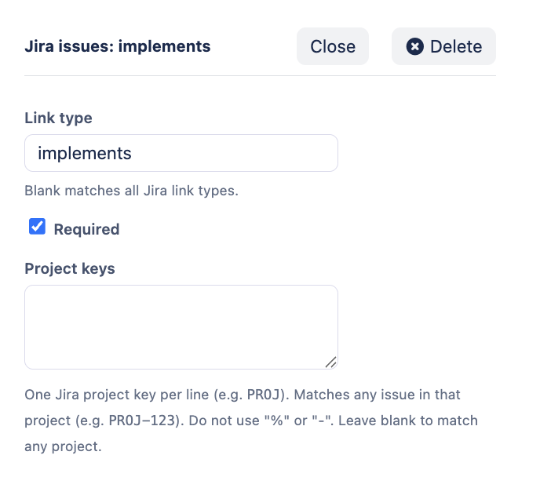Click the Link type label
Image resolution: width=540 pixels, height=488 pixels.
58,118
